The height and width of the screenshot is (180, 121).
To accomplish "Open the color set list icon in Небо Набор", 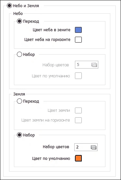I will click(94, 65).
